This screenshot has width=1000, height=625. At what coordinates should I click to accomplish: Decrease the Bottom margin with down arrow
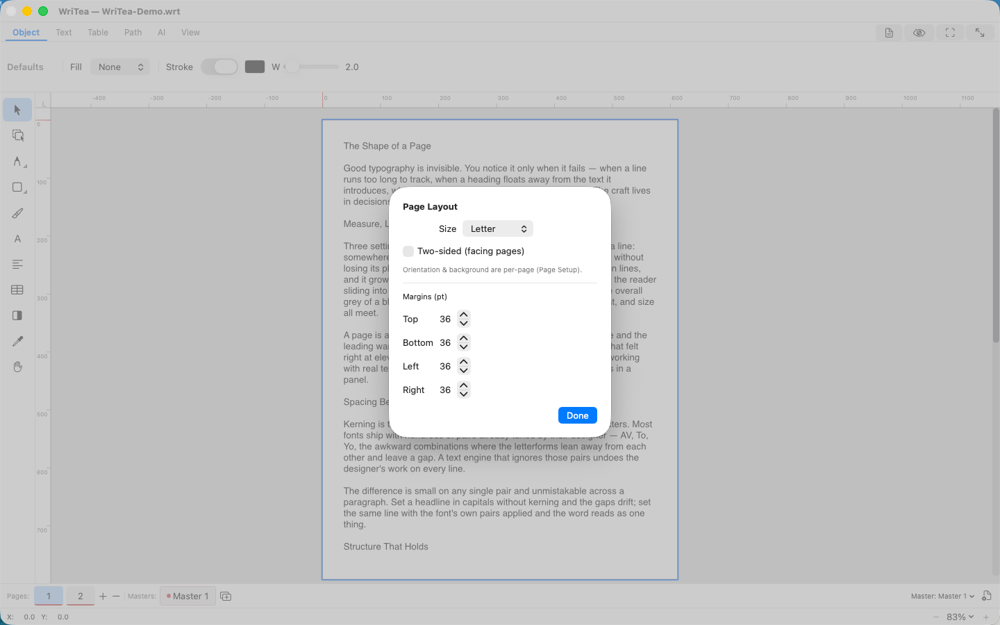point(464,347)
